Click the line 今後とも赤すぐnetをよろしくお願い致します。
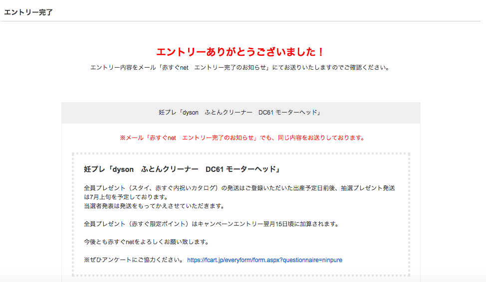This screenshot has height=282, width=486. tap(147, 242)
